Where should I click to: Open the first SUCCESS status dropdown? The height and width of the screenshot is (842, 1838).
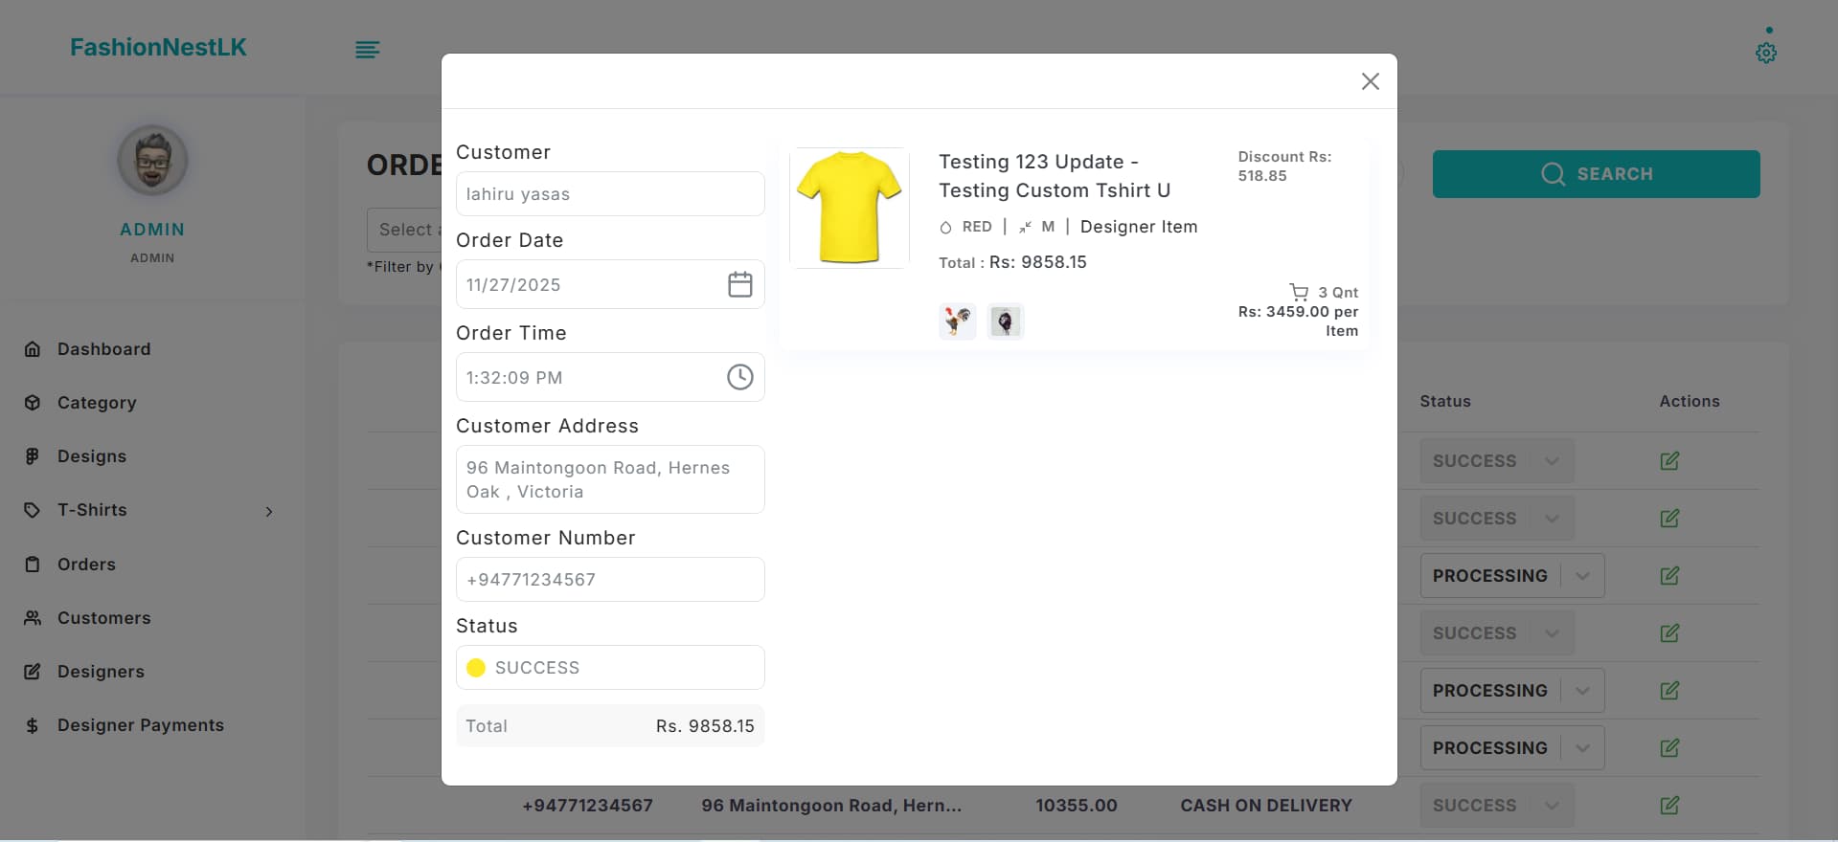1497,461
